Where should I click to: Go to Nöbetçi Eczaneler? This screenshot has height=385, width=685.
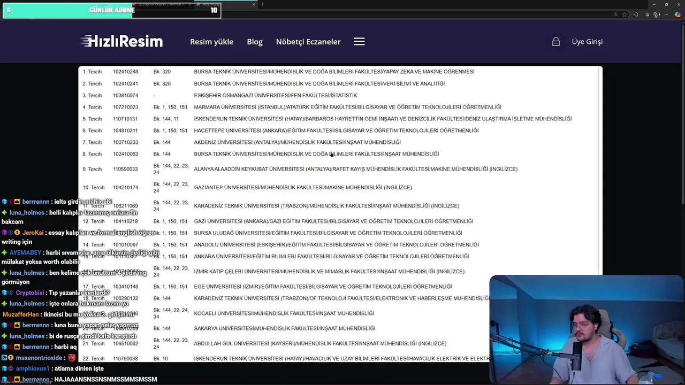tap(308, 42)
